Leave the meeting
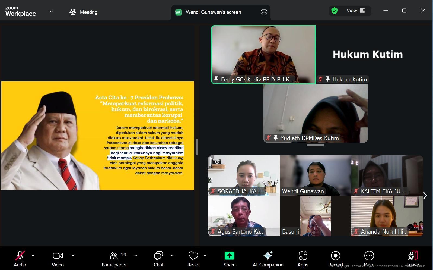433x270 pixels. (413, 259)
